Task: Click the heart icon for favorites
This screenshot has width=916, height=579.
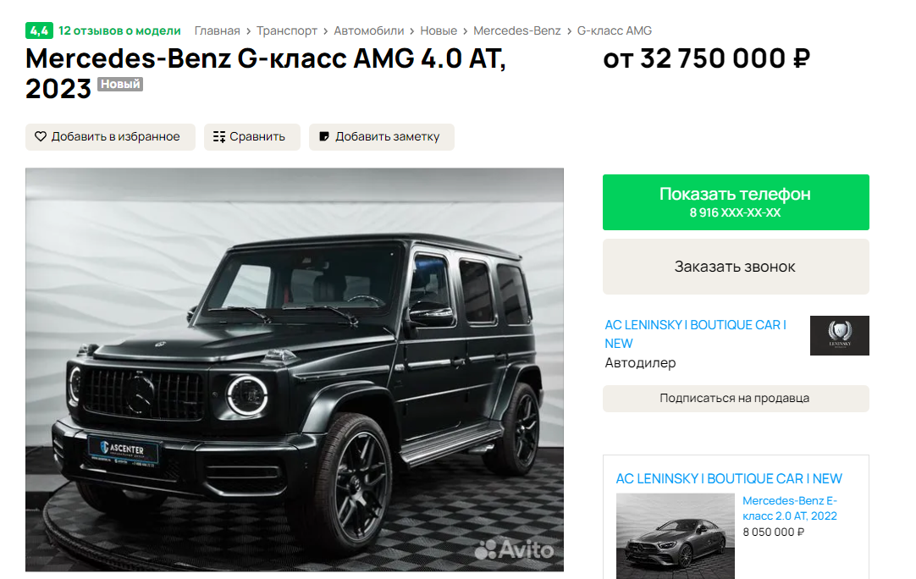Action: click(41, 137)
